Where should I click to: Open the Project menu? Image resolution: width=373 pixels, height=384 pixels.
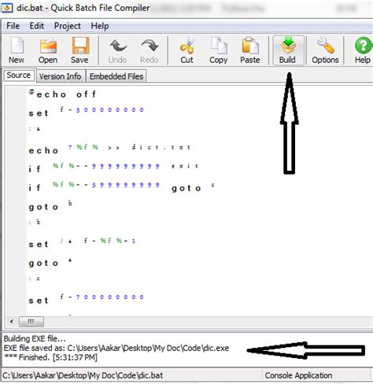68,26
